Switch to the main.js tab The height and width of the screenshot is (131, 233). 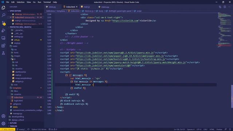click(x=87, y=7)
